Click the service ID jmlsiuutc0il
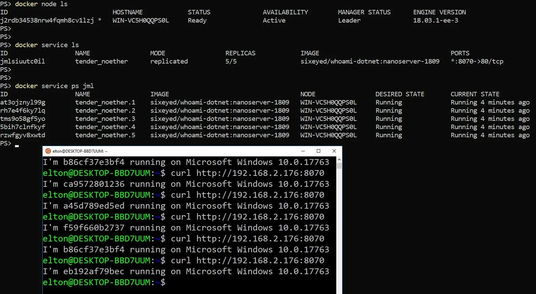 tap(23, 61)
